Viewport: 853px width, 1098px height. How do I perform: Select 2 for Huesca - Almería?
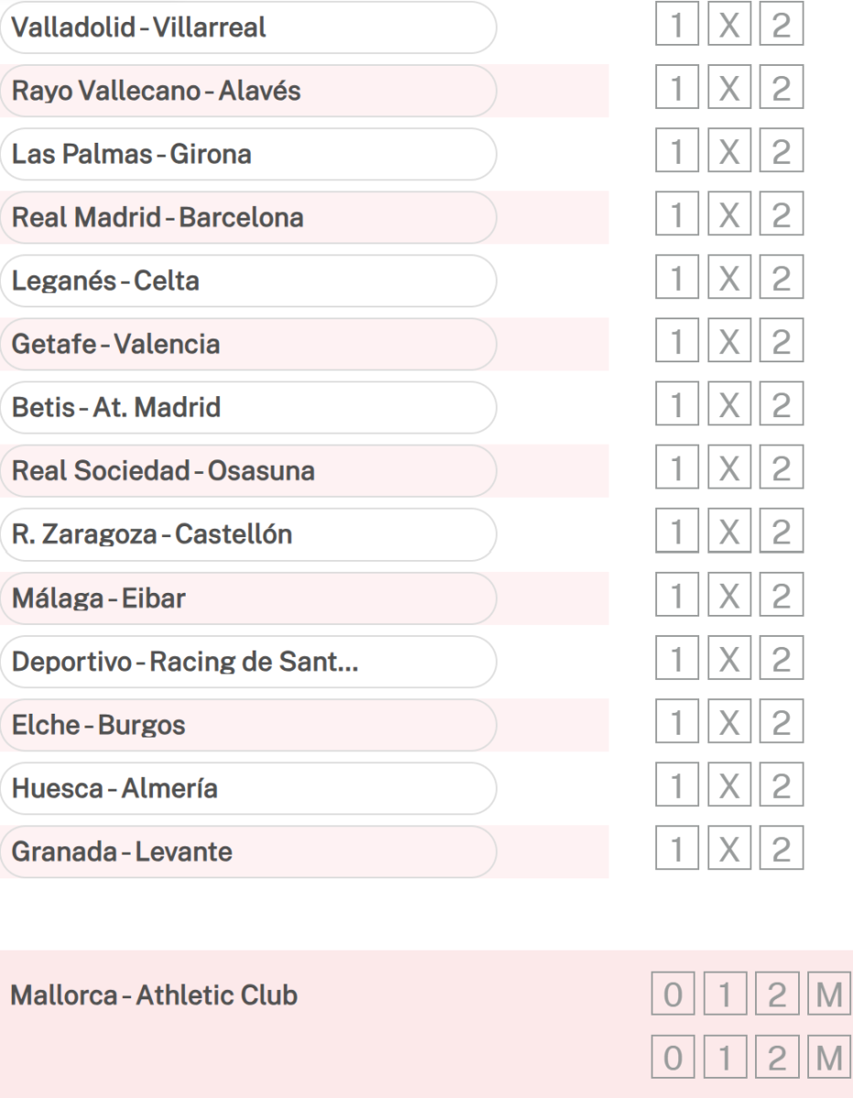782,789
